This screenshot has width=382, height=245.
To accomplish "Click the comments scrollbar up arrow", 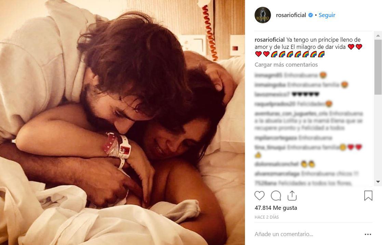I will click(378, 36).
